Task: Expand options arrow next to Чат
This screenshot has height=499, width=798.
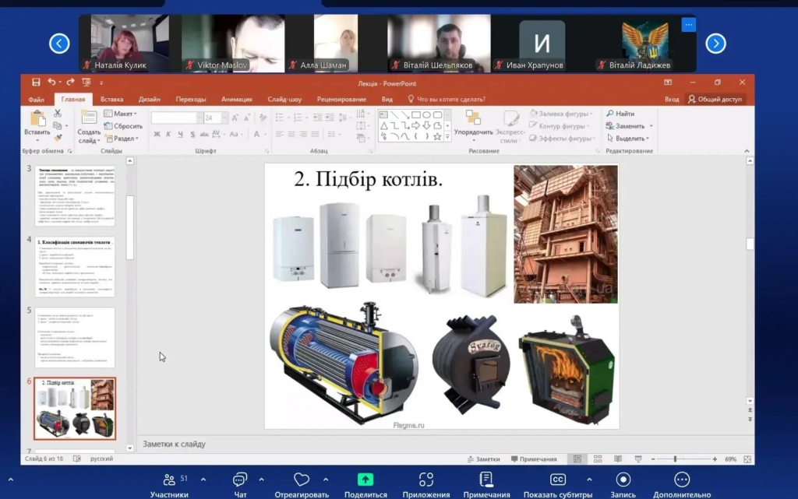Action: pyautogui.click(x=261, y=480)
